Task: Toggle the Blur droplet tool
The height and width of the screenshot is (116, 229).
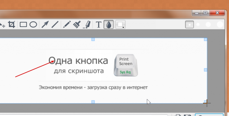Action: (x=109, y=24)
